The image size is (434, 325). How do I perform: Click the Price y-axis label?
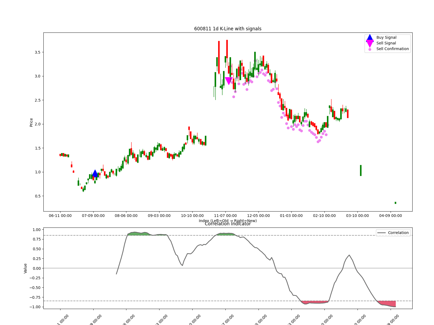(x=31, y=122)
